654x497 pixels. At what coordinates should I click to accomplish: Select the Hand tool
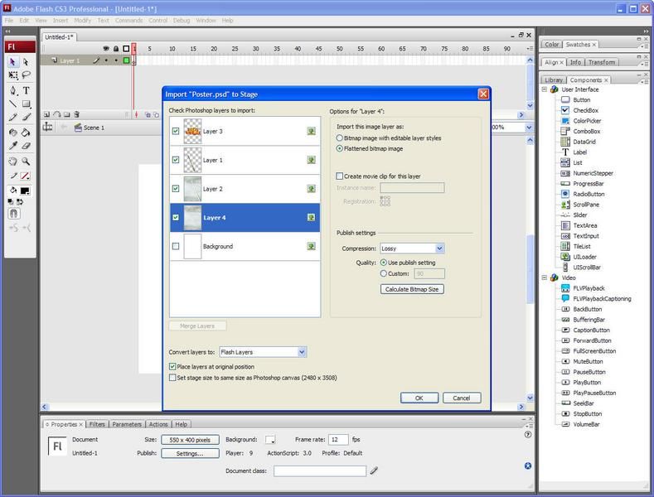tap(13, 162)
